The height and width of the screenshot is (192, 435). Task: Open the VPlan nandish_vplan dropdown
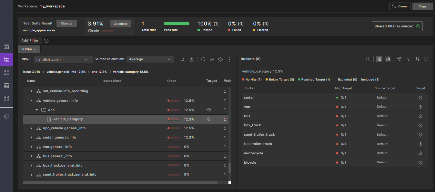click(61, 59)
